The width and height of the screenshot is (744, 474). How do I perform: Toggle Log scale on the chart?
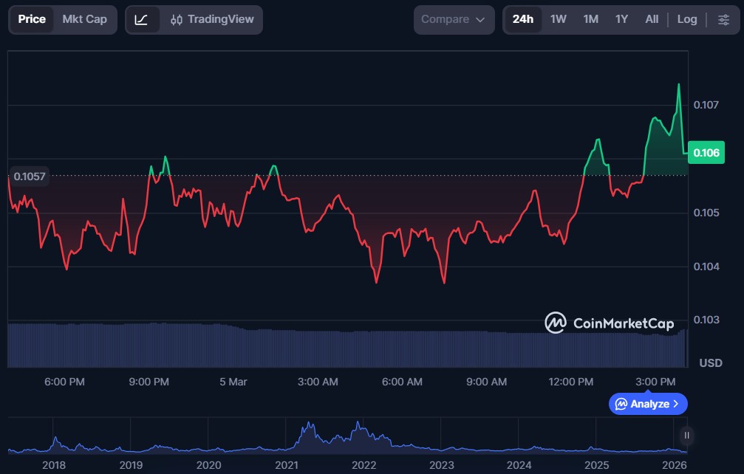686,20
